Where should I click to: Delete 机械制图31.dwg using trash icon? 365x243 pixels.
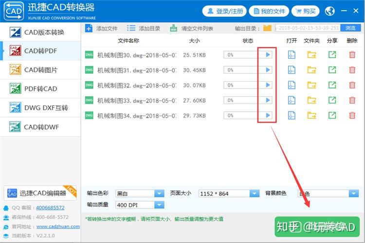352,70
